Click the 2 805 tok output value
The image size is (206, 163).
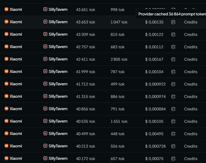(x=119, y=59)
